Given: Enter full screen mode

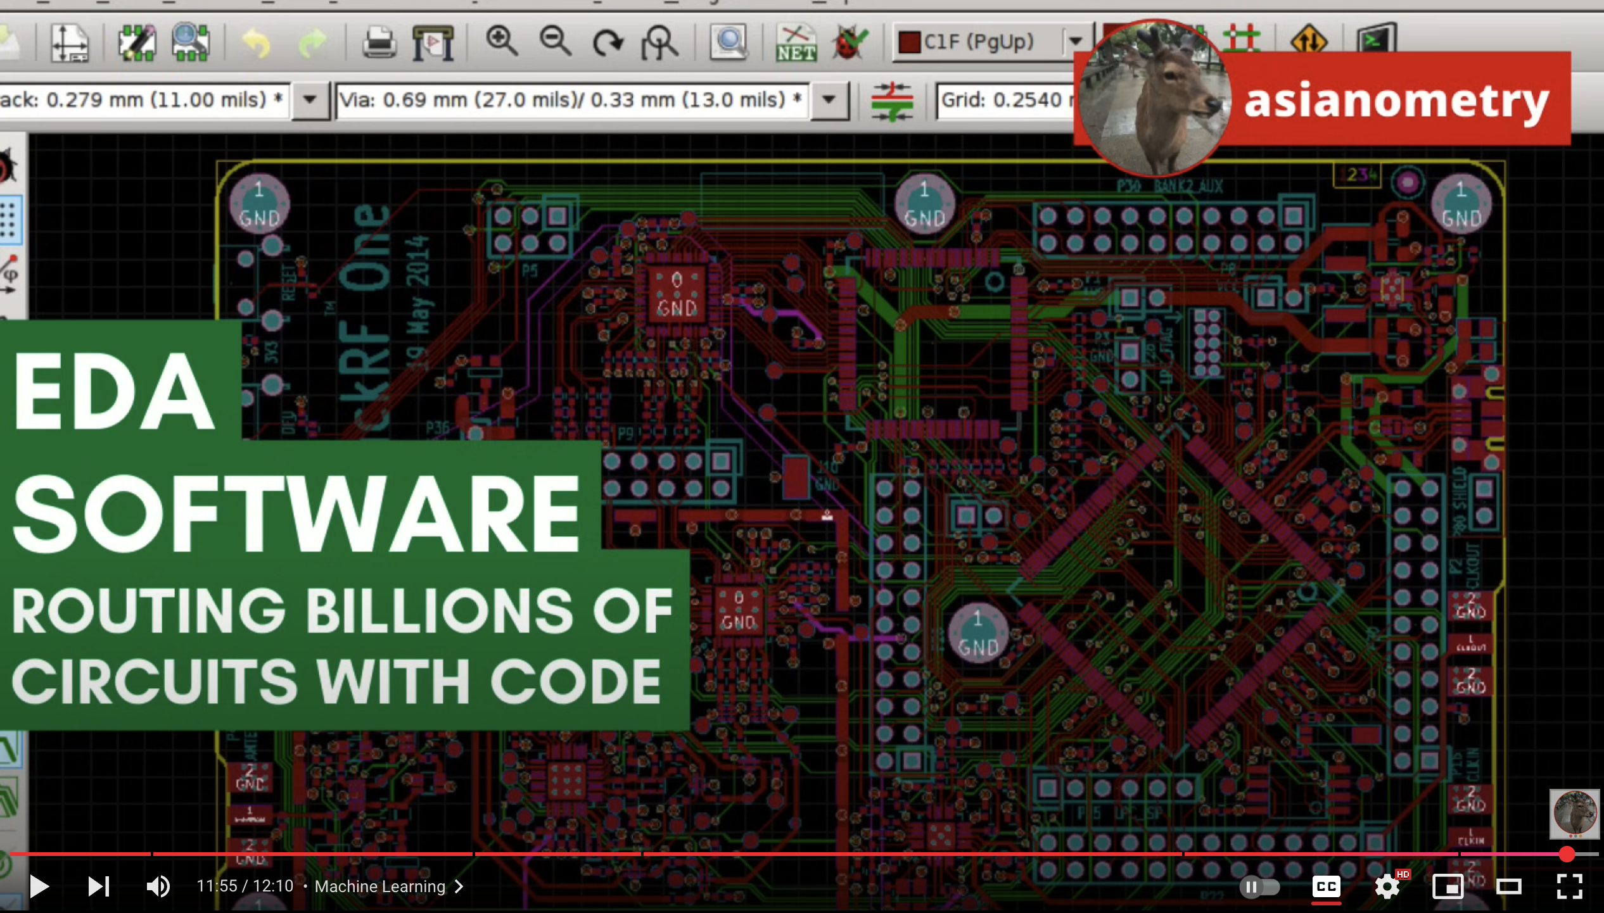Looking at the screenshot, I should 1569,886.
